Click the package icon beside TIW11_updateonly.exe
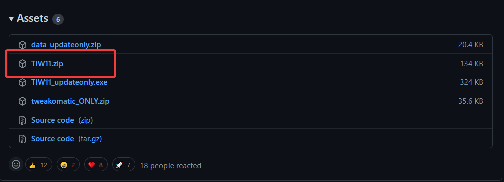This screenshot has width=504, height=182. 22,82
